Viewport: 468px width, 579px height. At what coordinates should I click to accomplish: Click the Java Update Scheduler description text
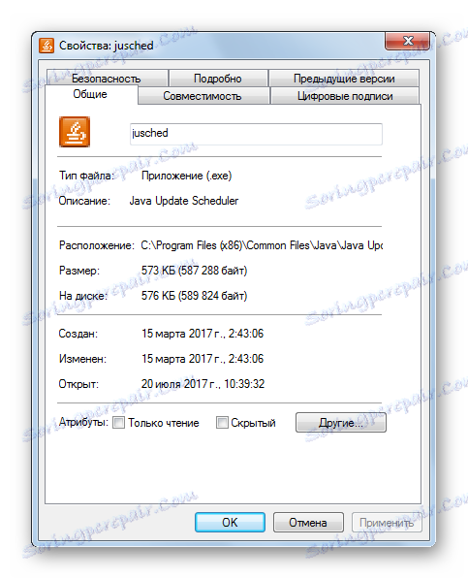click(x=184, y=201)
